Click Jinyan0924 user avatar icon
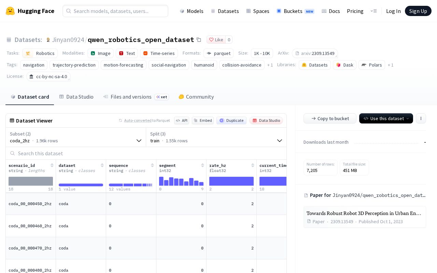The height and width of the screenshot is (273, 437). (x=48, y=40)
